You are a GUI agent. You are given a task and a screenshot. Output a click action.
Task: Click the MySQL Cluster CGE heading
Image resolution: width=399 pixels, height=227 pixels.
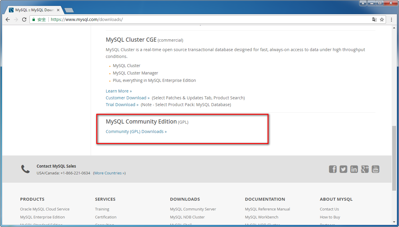[131, 40]
